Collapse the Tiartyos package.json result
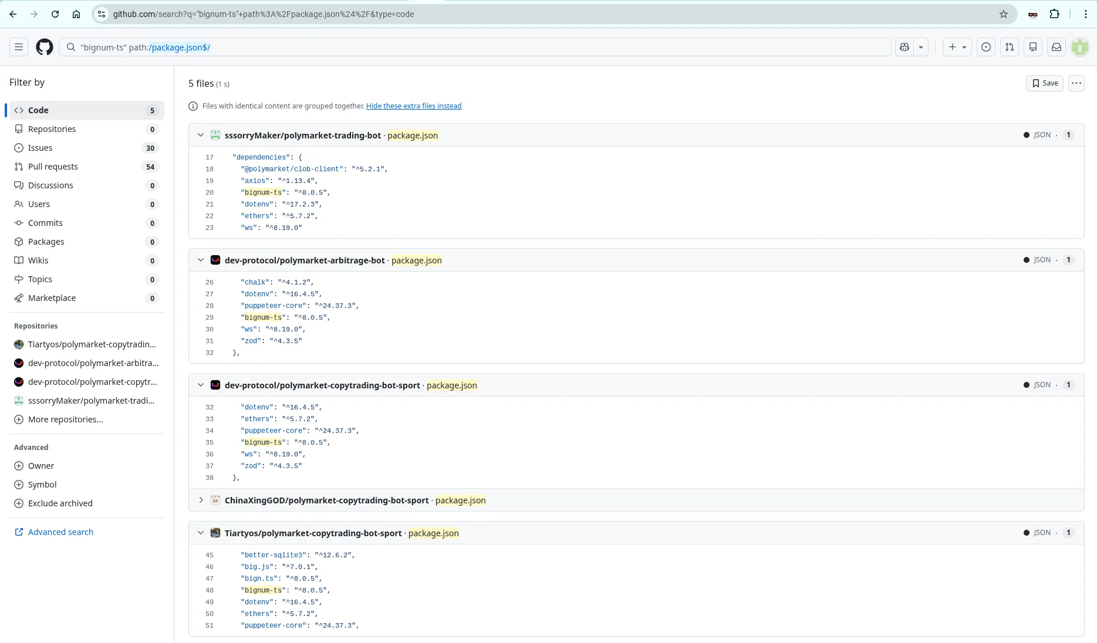The height and width of the screenshot is (643, 1097). tap(201, 533)
